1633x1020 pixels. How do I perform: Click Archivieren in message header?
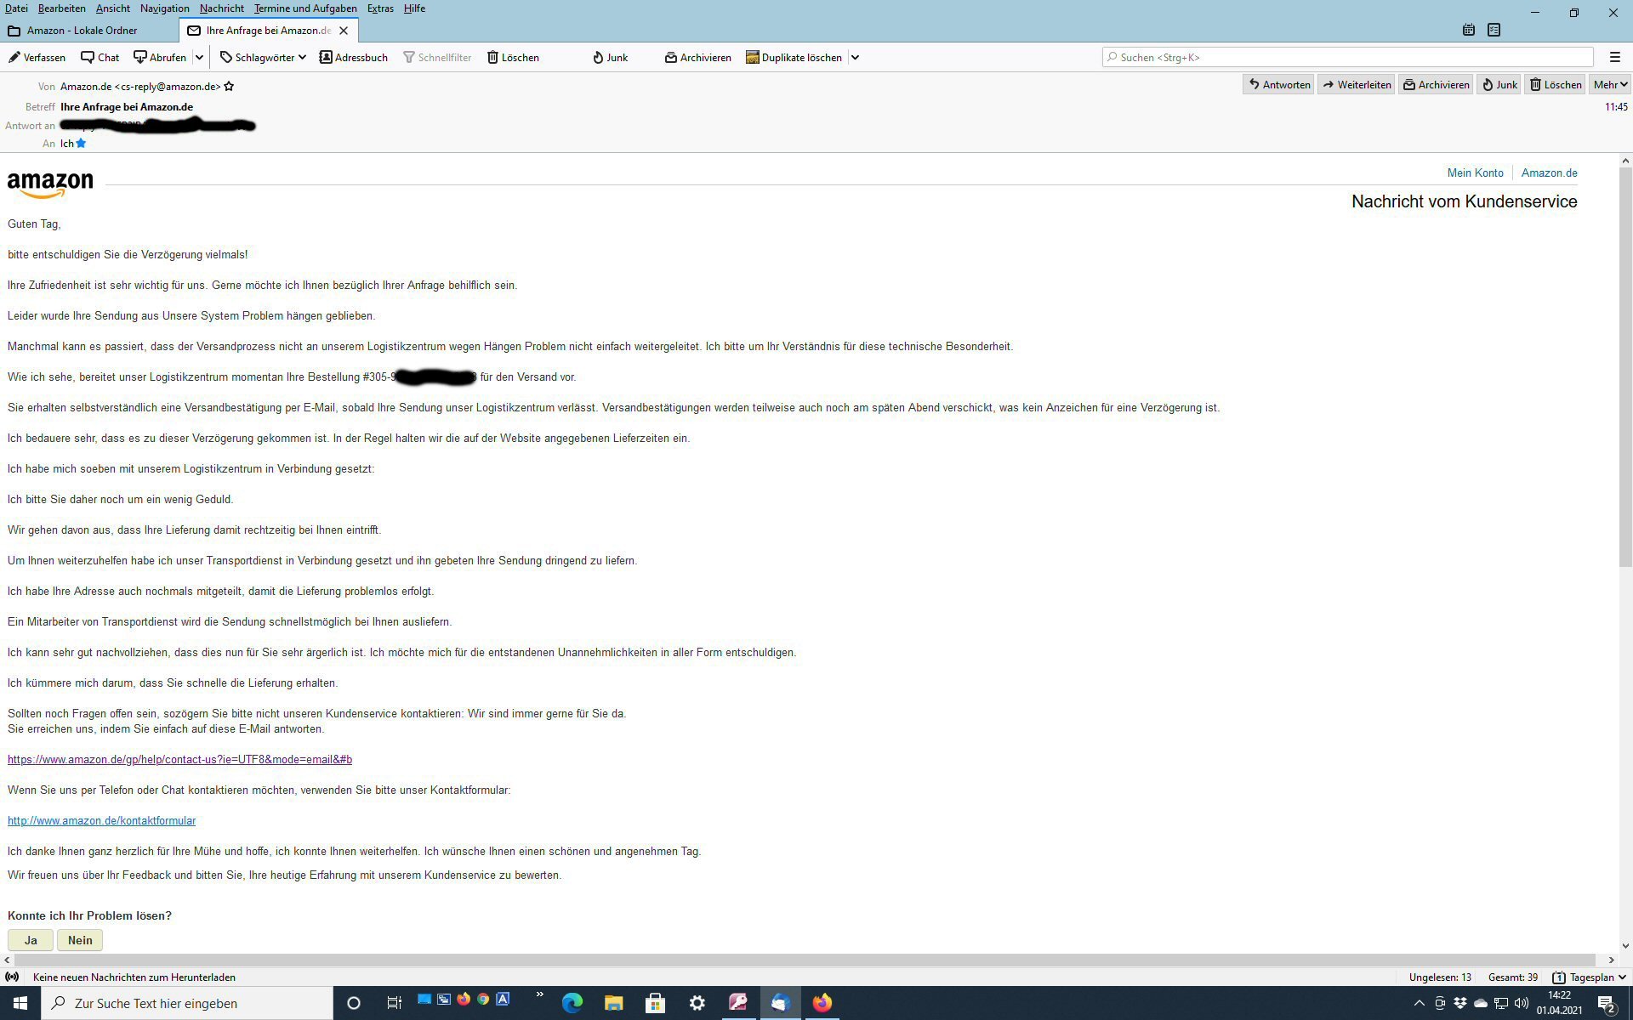point(1436,84)
